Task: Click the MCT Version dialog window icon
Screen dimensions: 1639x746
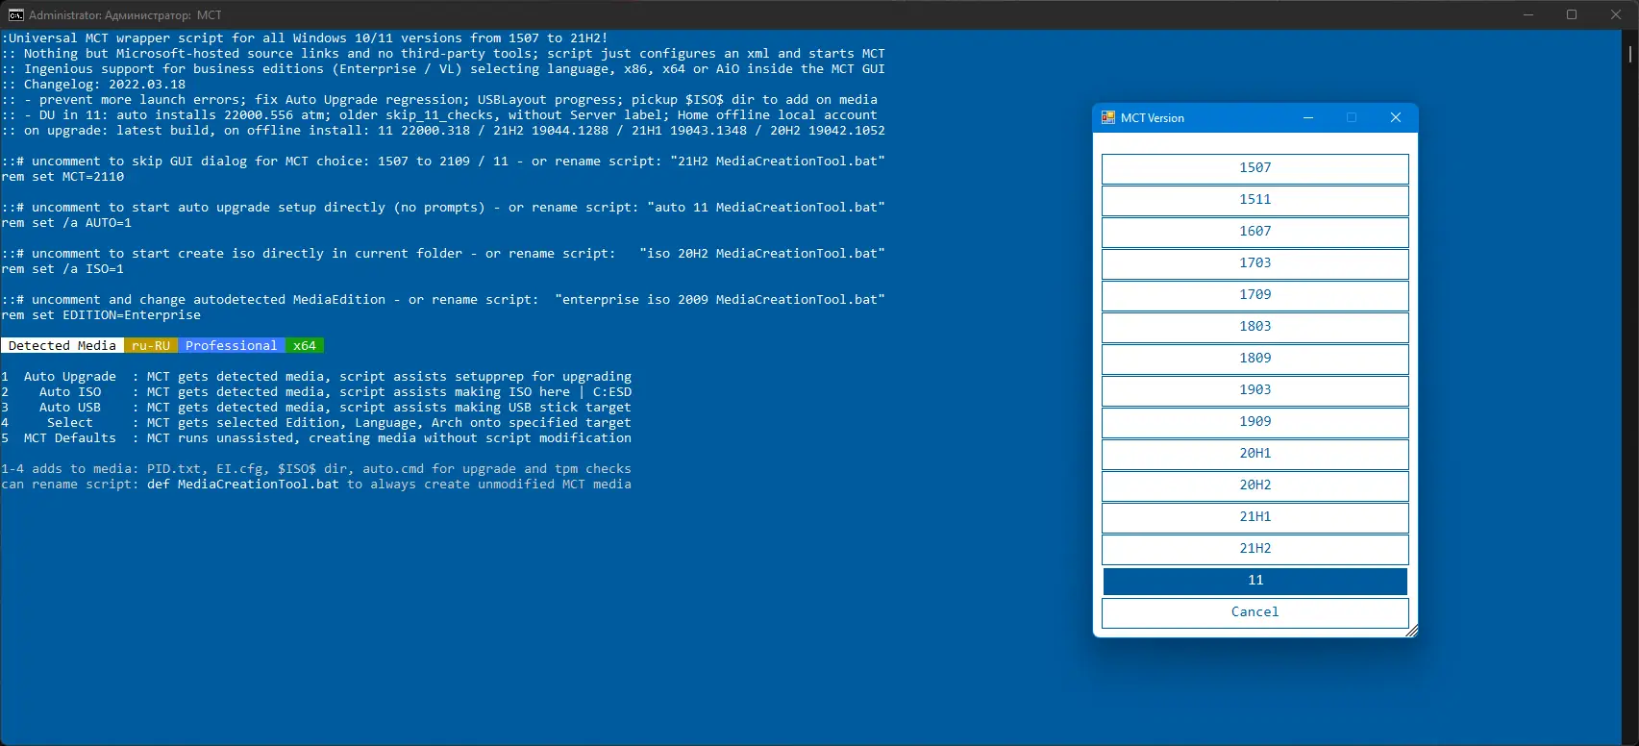Action: (1107, 117)
